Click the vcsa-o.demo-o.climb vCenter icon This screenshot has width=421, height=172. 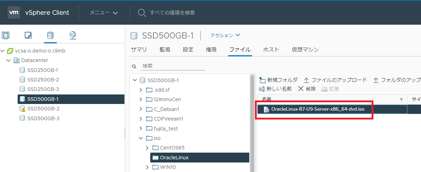click(x=10, y=51)
